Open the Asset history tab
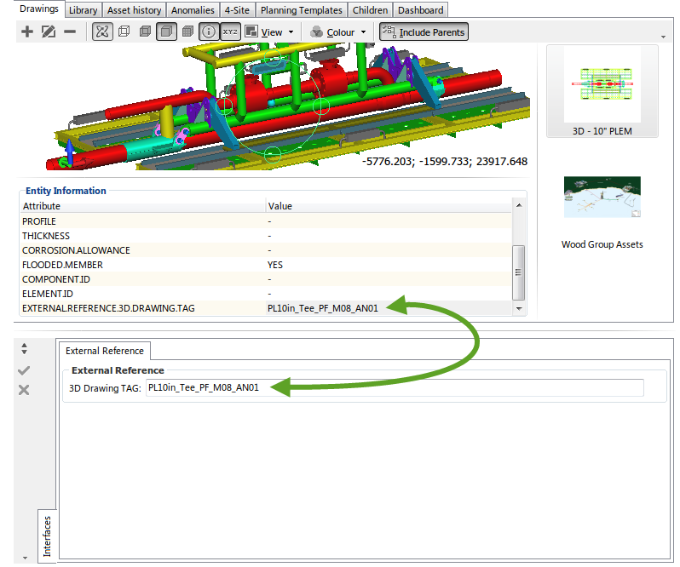This screenshot has height=567, width=680. pyautogui.click(x=134, y=10)
